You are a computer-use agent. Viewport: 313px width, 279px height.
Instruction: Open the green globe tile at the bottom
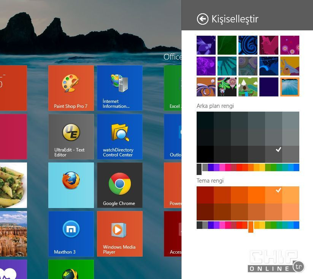pos(71,269)
